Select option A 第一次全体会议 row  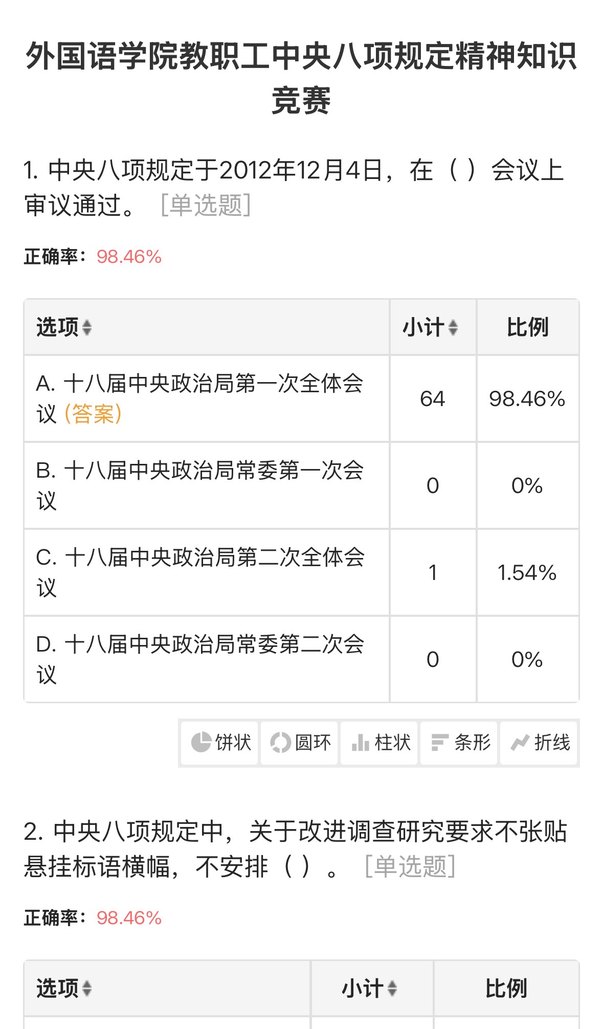[199, 398]
